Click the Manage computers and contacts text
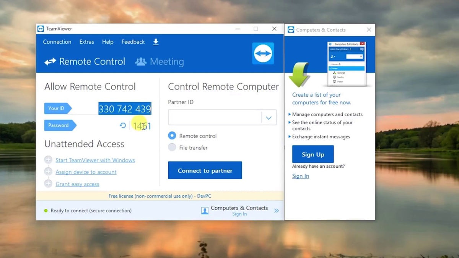Screen dimensions: 459x258 (327, 114)
